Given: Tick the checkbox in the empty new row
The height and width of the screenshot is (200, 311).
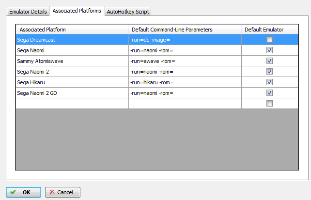Looking at the screenshot, I should (x=269, y=104).
